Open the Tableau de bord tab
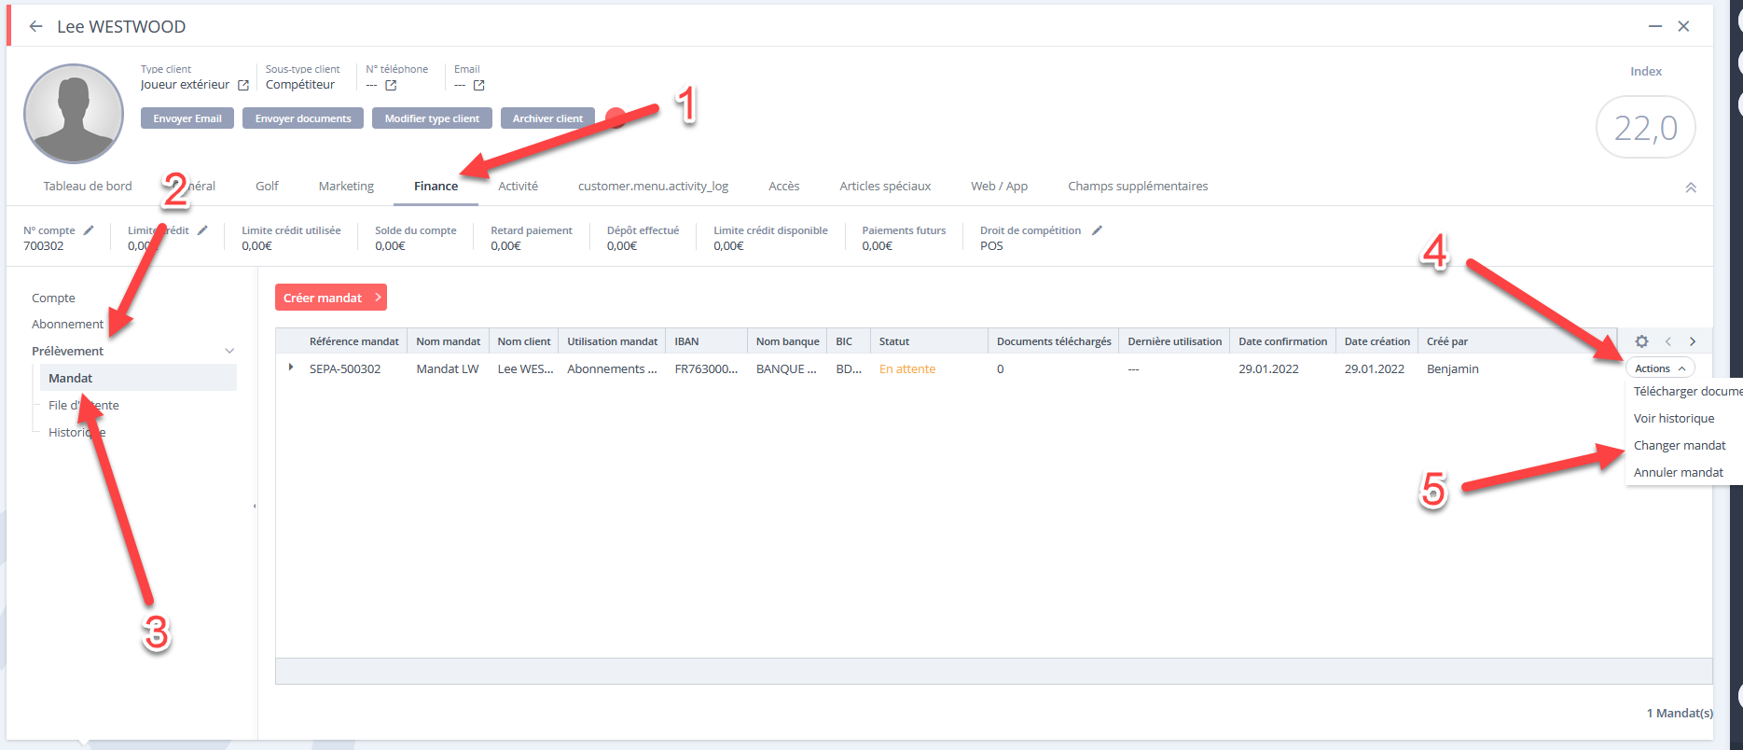1743x750 pixels. click(88, 186)
